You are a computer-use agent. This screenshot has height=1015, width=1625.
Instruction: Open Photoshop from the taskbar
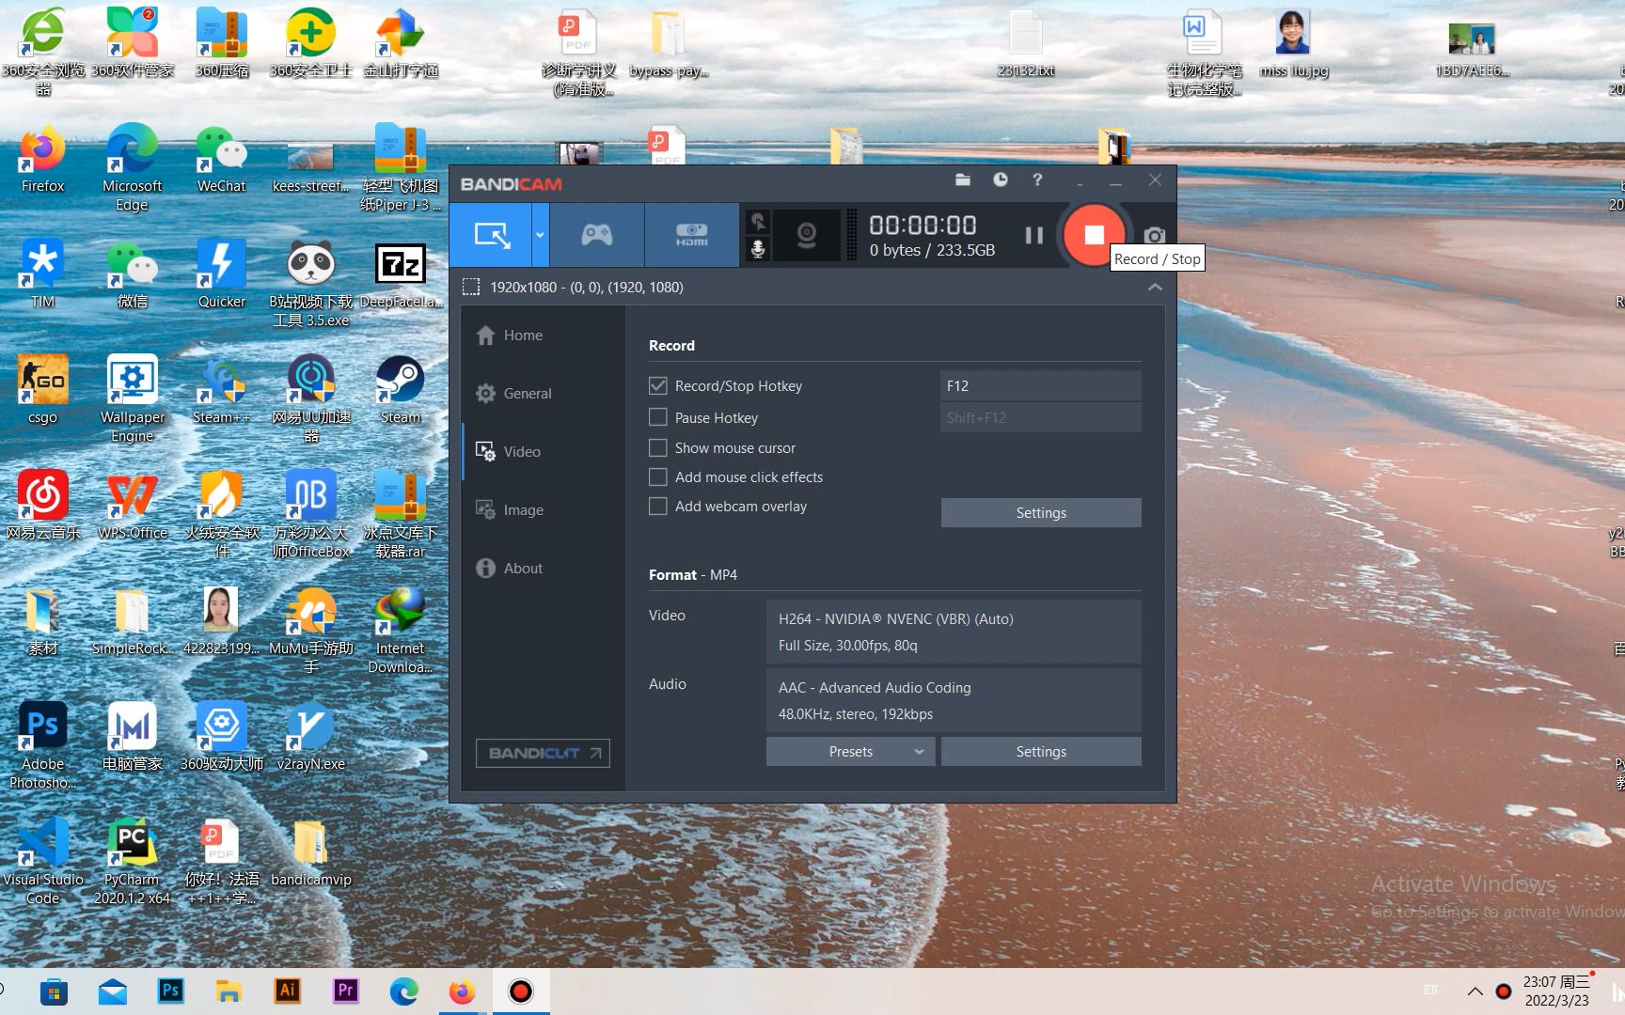click(170, 992)
